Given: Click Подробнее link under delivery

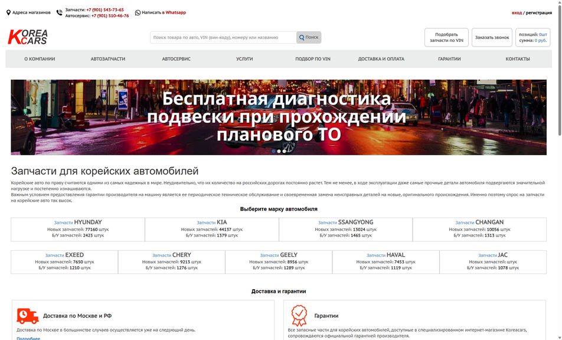Looking at the screenshot, I should point(28,338).
